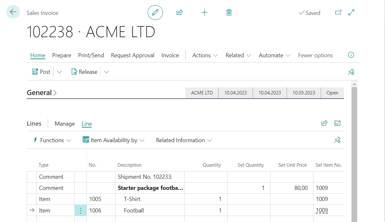Click the vertical scrollbar thumb

tap(354, 154)
